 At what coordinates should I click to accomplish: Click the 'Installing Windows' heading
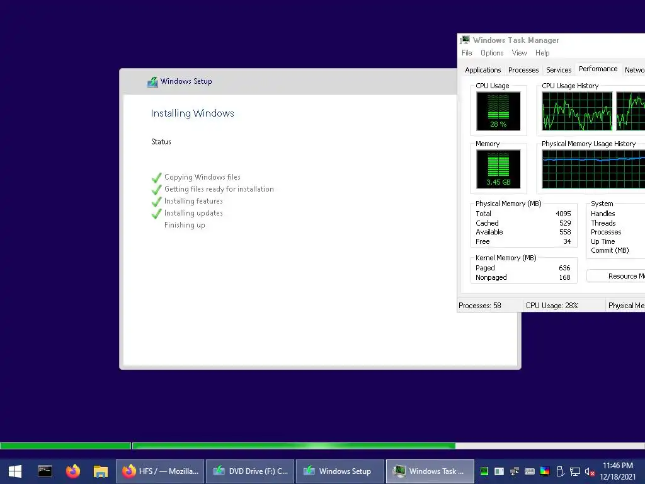[x=192, y=113]
